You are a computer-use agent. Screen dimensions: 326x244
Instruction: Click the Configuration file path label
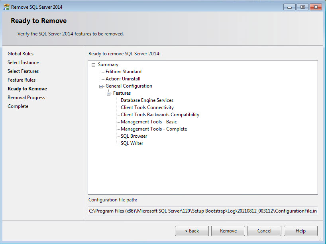click(113, 200)
